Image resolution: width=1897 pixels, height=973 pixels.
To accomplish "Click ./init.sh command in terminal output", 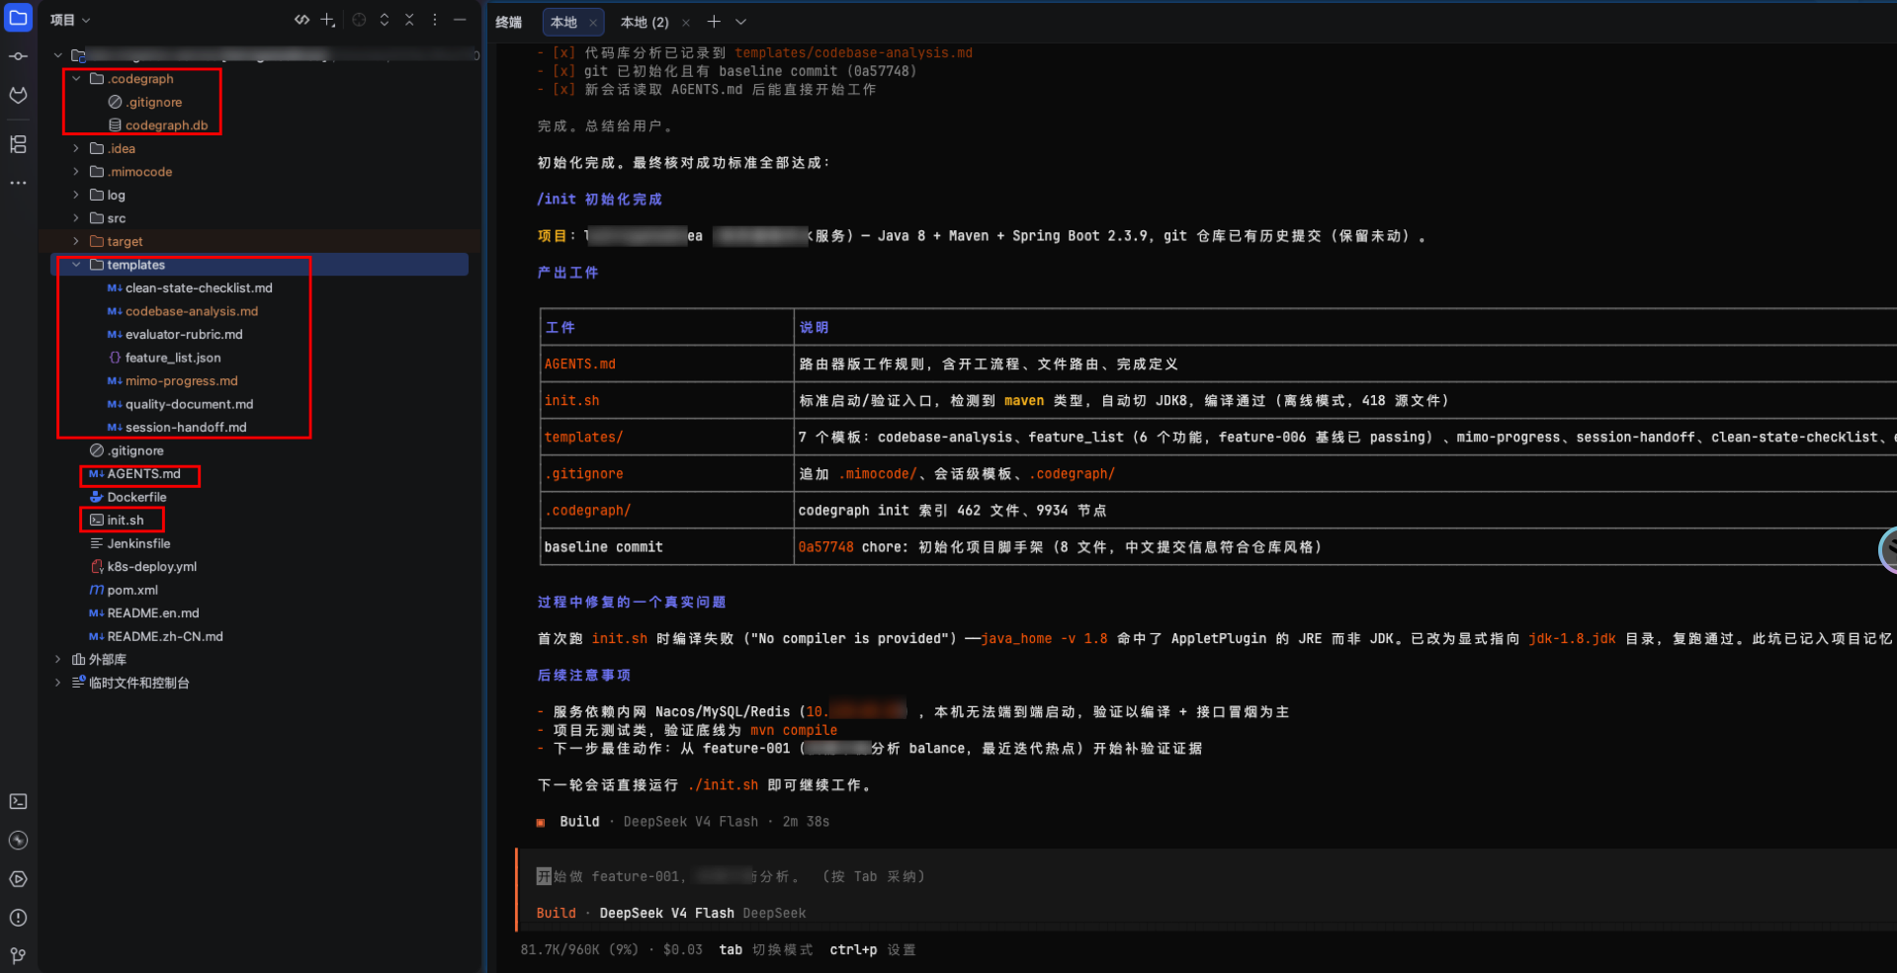I will point(723,785).
